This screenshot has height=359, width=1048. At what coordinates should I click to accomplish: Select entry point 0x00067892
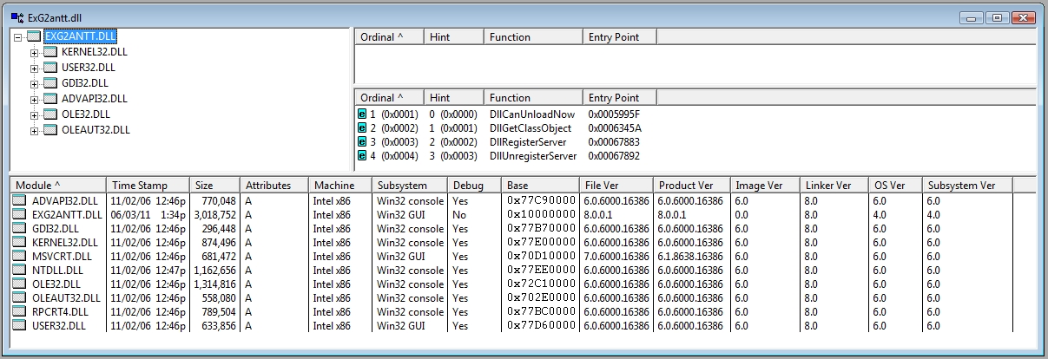click(615, 156)
